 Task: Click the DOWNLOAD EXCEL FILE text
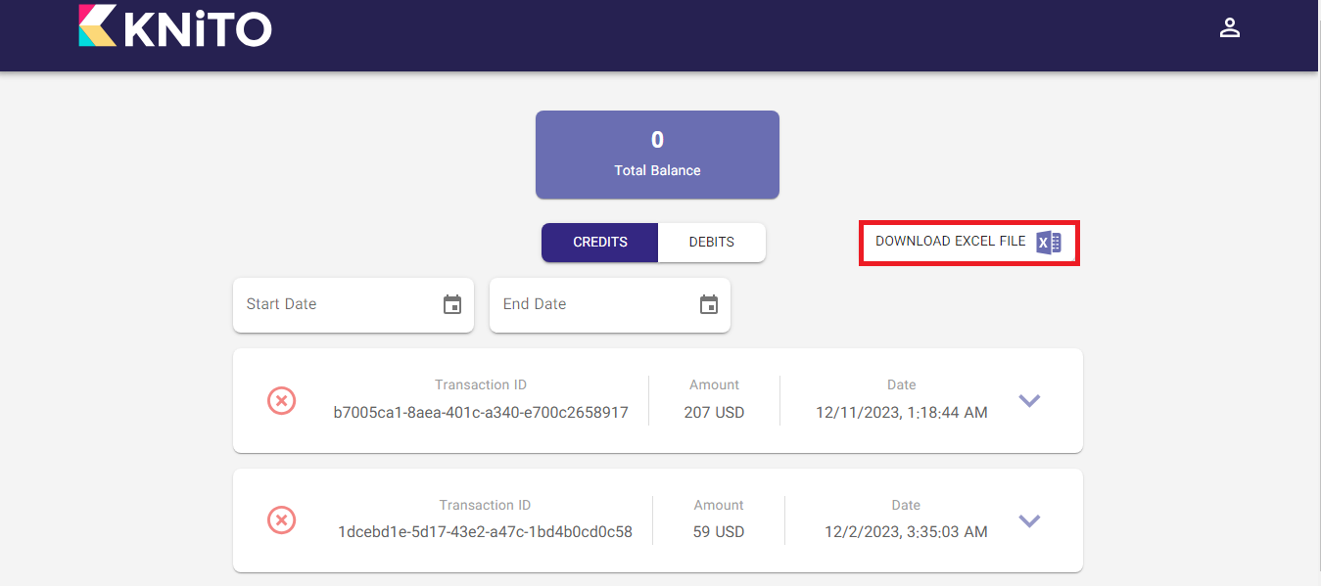(950, 242)
